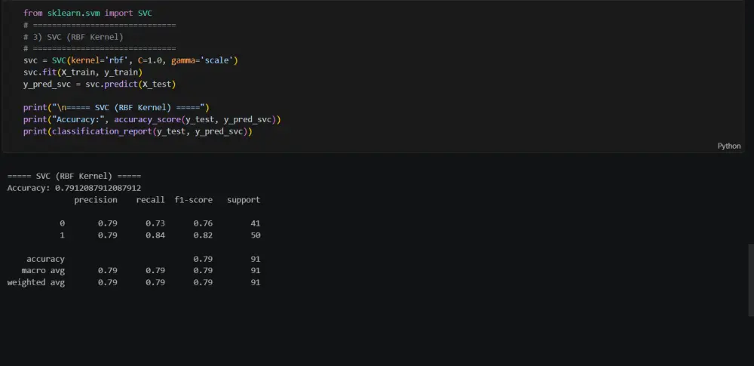Screen dimensions: 754x366
Task: Click the Python language label of the cell
Action: click(x=728, y=146)
